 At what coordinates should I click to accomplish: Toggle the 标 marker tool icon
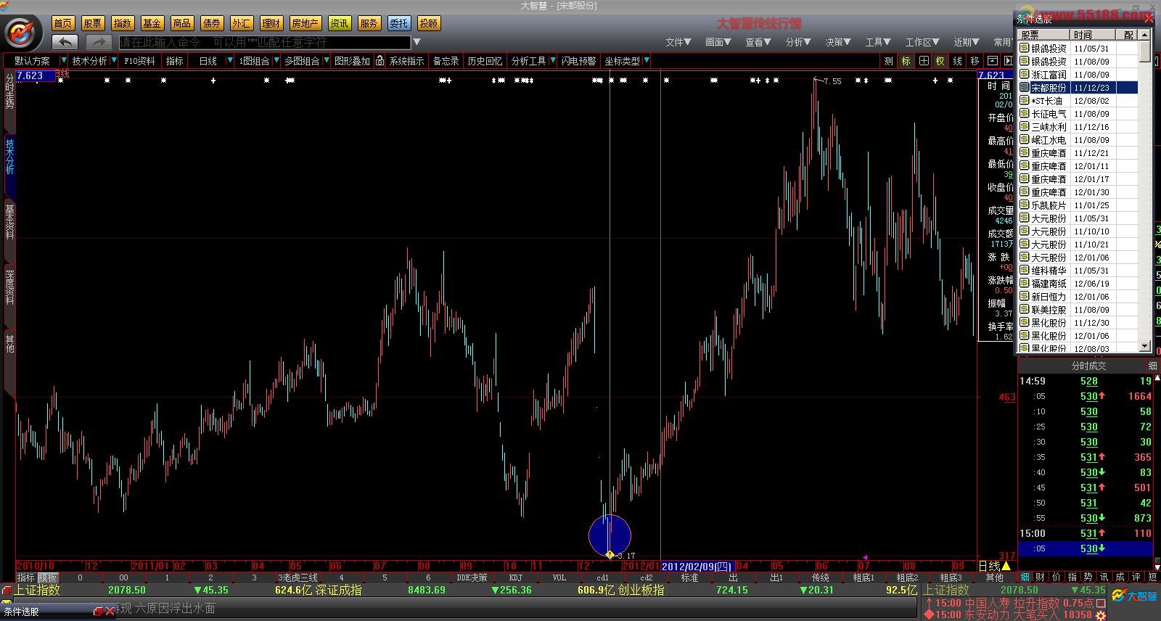[906, 61]
